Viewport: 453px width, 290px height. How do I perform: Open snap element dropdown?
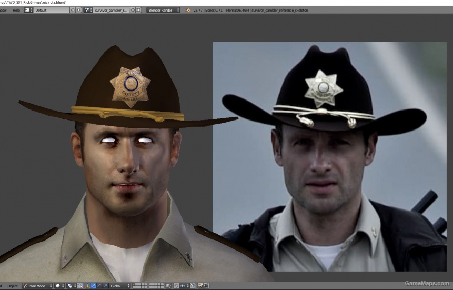pyautogui.click(x=184, y=286)
